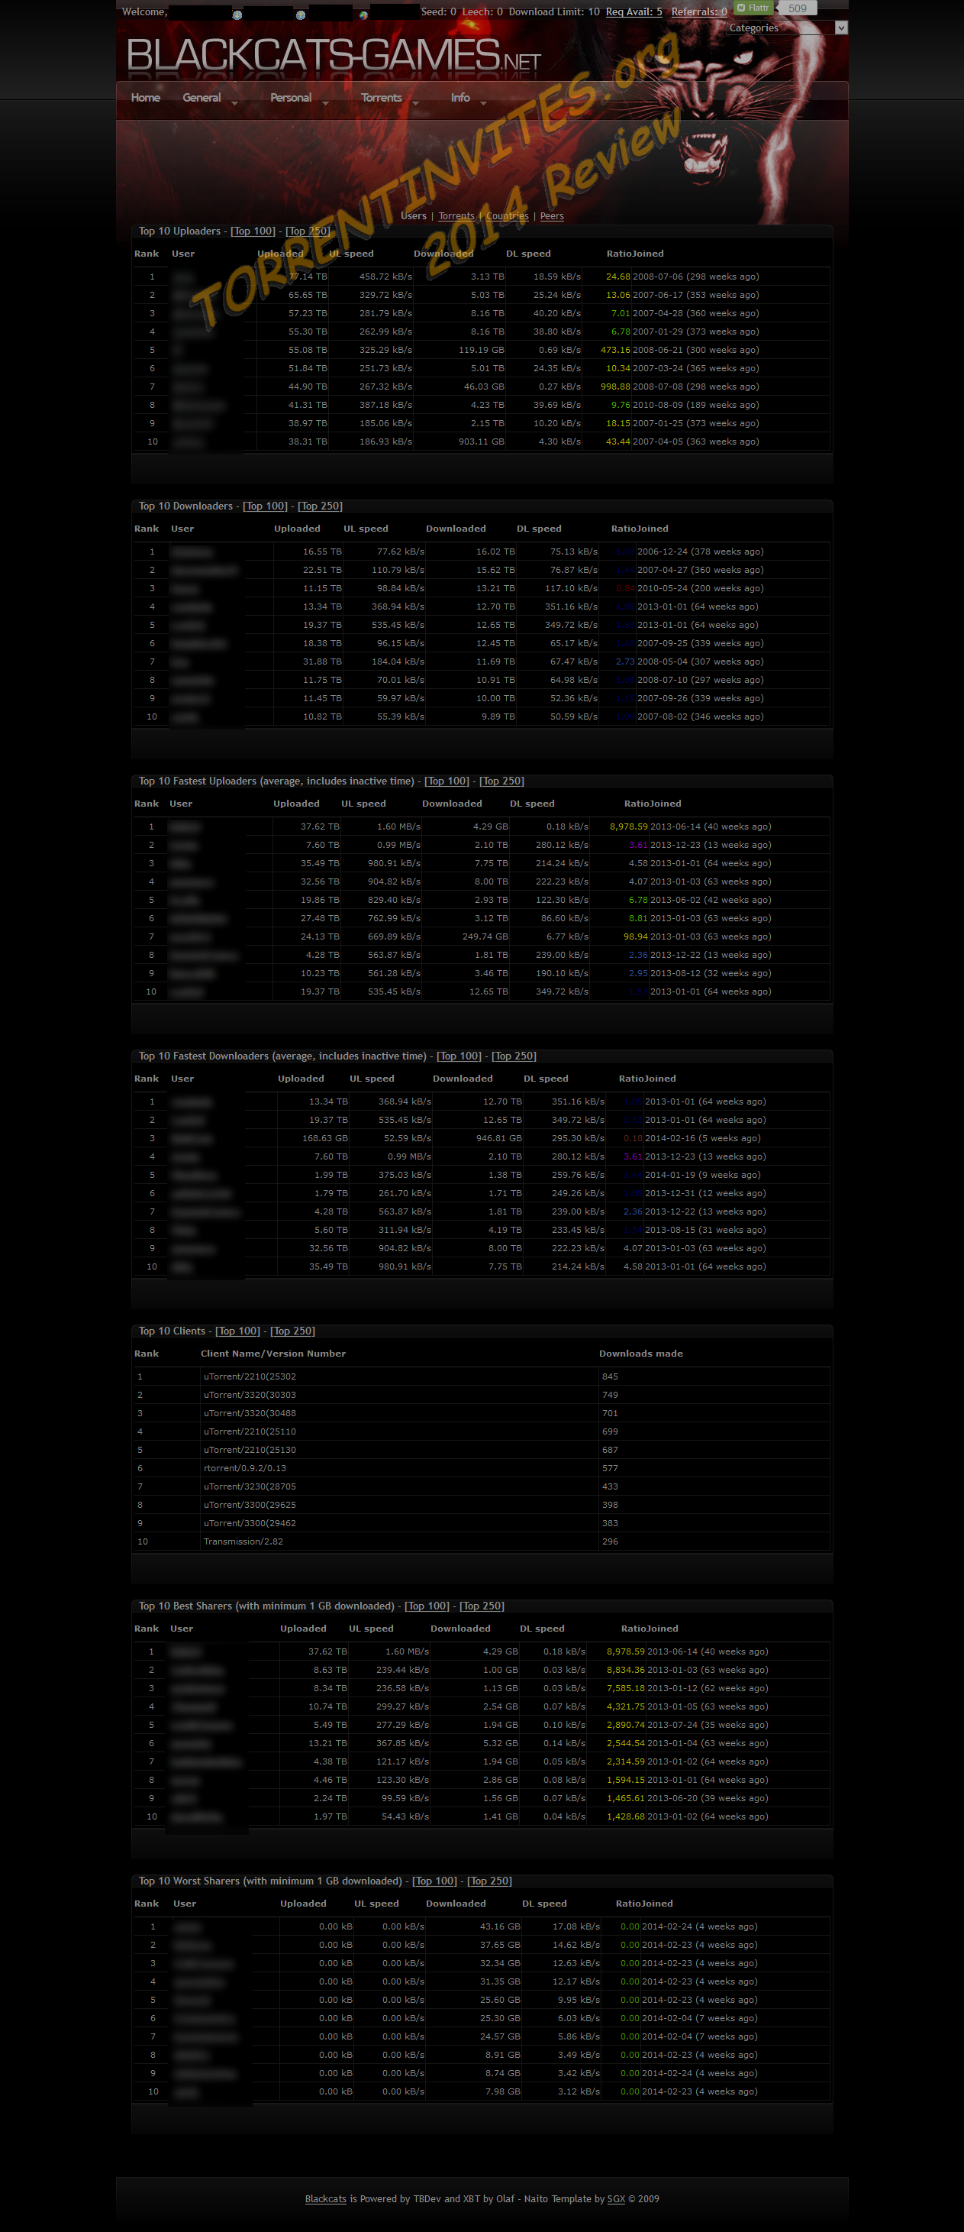The height and width of the screenshot is (2232, 964).
Task: Open the Torrents navigation menu
Action: [x=381, y=98]
